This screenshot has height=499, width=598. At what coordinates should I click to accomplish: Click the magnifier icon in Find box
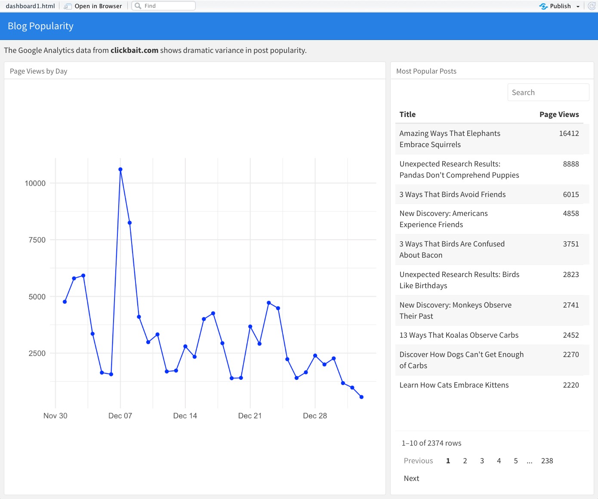tap(138, 6)
